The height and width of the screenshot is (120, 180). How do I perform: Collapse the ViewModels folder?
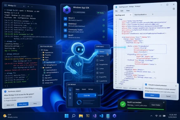tap(41, 67)
